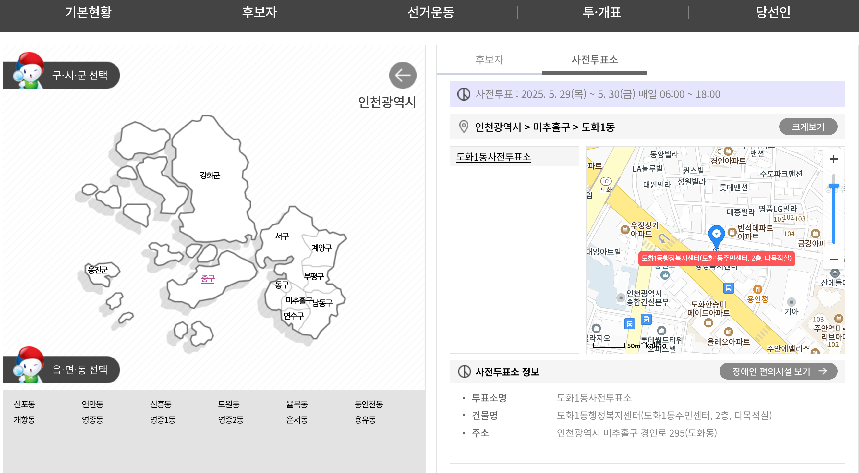The image size is (859, 473).
Task: Select 남동구 on the map
Action: pyautogui.click(x=322, y=303)
